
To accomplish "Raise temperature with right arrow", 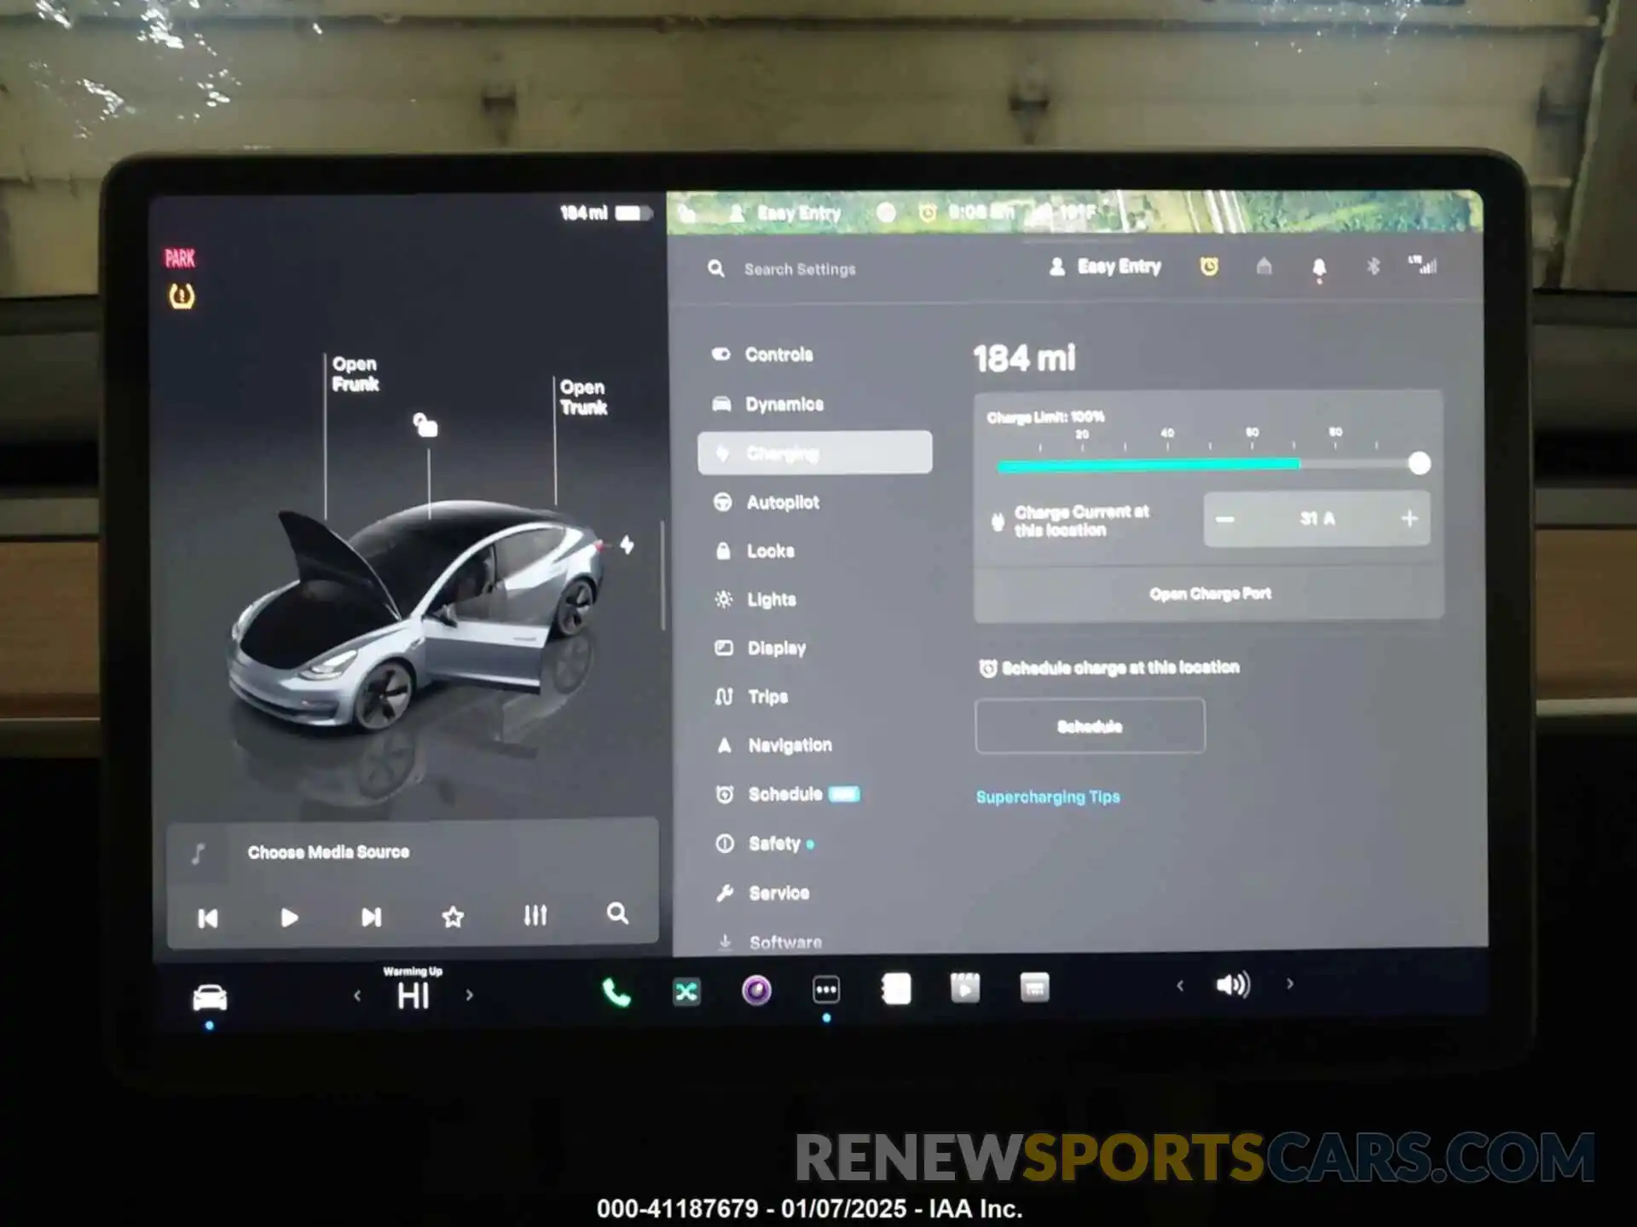I will pos(469,994).
